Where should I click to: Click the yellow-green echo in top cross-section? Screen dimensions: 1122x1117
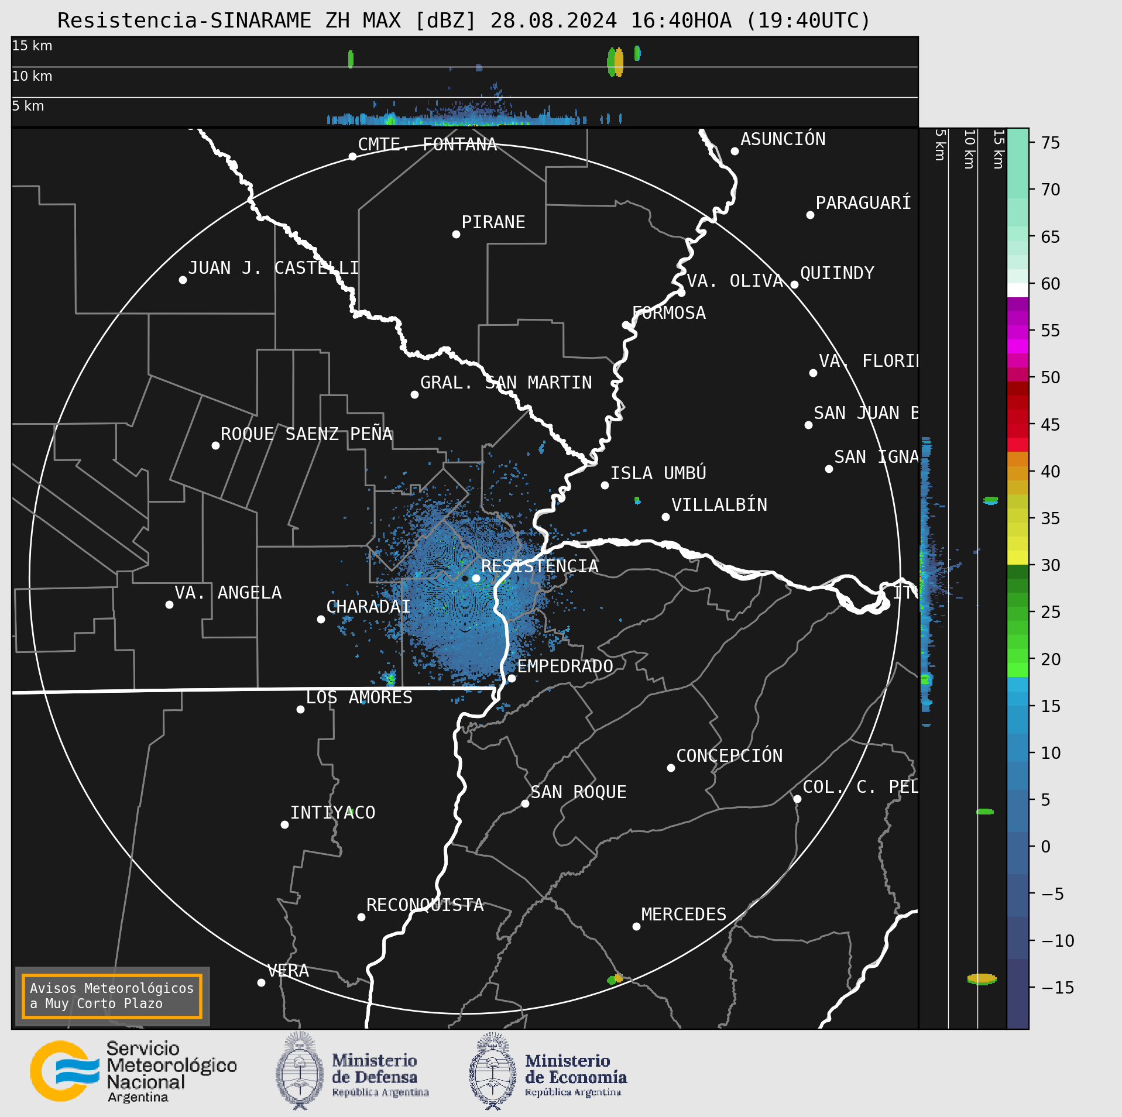[x=615, y=62]
